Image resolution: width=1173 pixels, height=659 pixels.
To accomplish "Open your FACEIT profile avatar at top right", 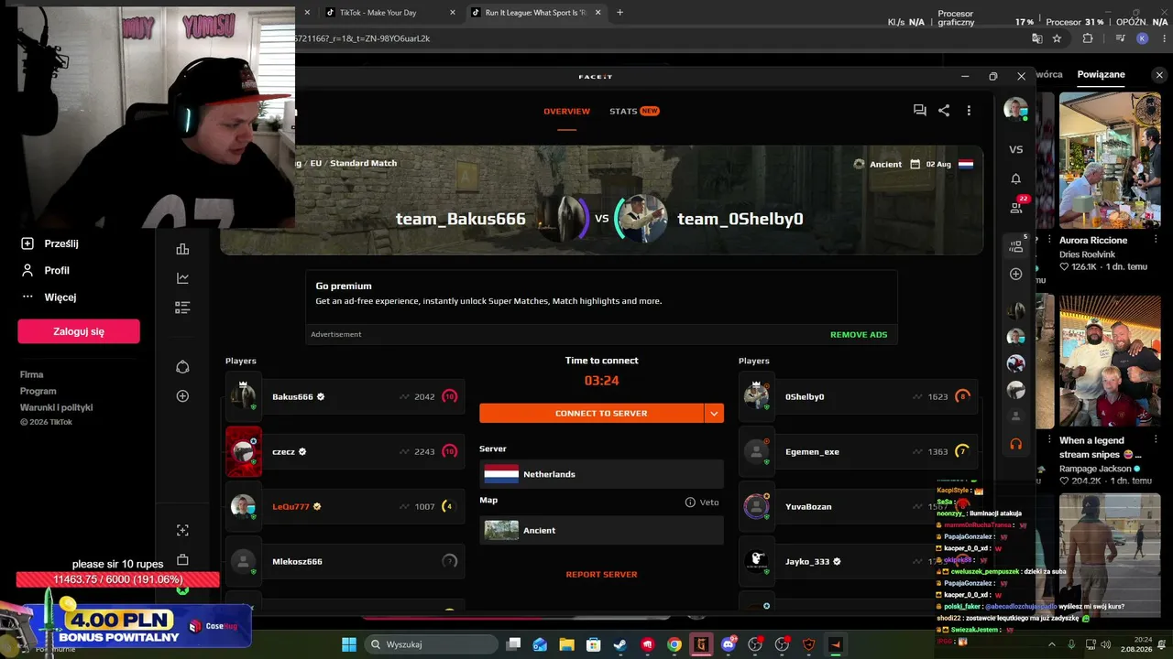I will [1015, 109].
